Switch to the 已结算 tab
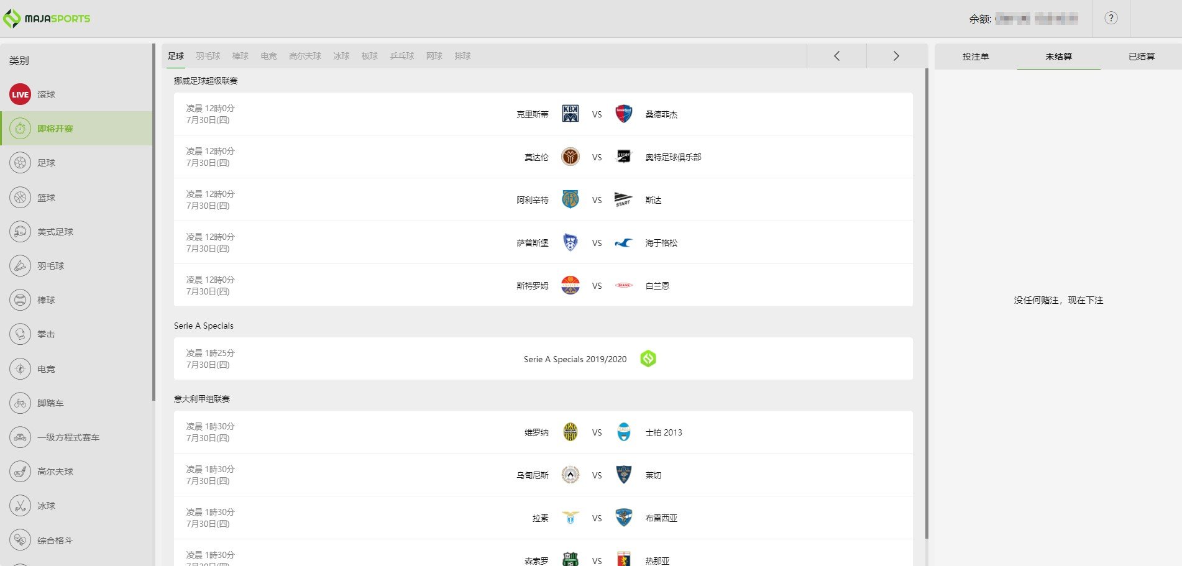1182x566 pixels. pyautogui.click(x=1141, y=57)
